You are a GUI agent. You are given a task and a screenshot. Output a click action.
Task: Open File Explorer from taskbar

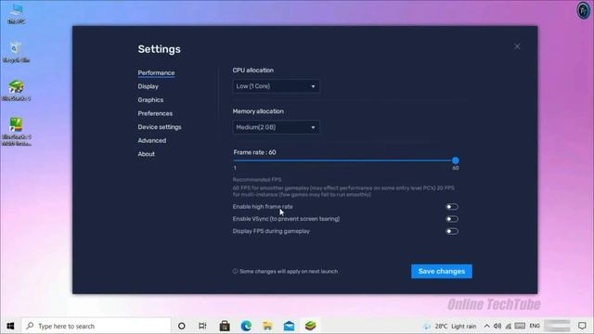[267, 326]
